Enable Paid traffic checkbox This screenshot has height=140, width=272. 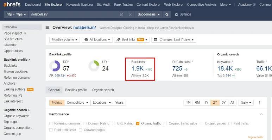coord(230,123)
